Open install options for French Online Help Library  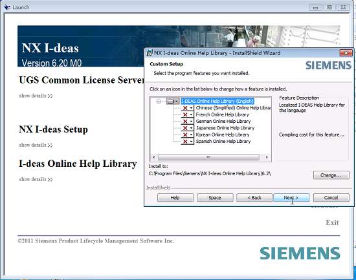click(x=187, y=114)
